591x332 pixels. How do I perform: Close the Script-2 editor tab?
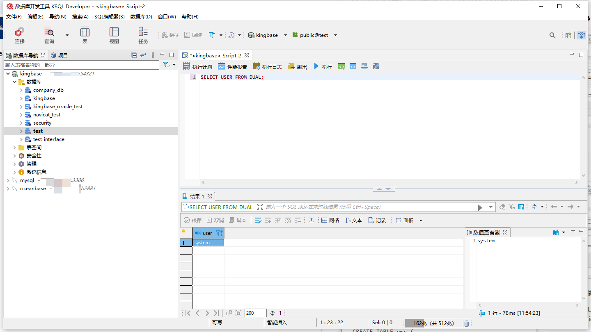click(x=247, y=55)
